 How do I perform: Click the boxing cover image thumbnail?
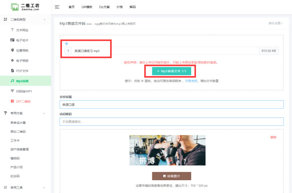tap(167, 150)
